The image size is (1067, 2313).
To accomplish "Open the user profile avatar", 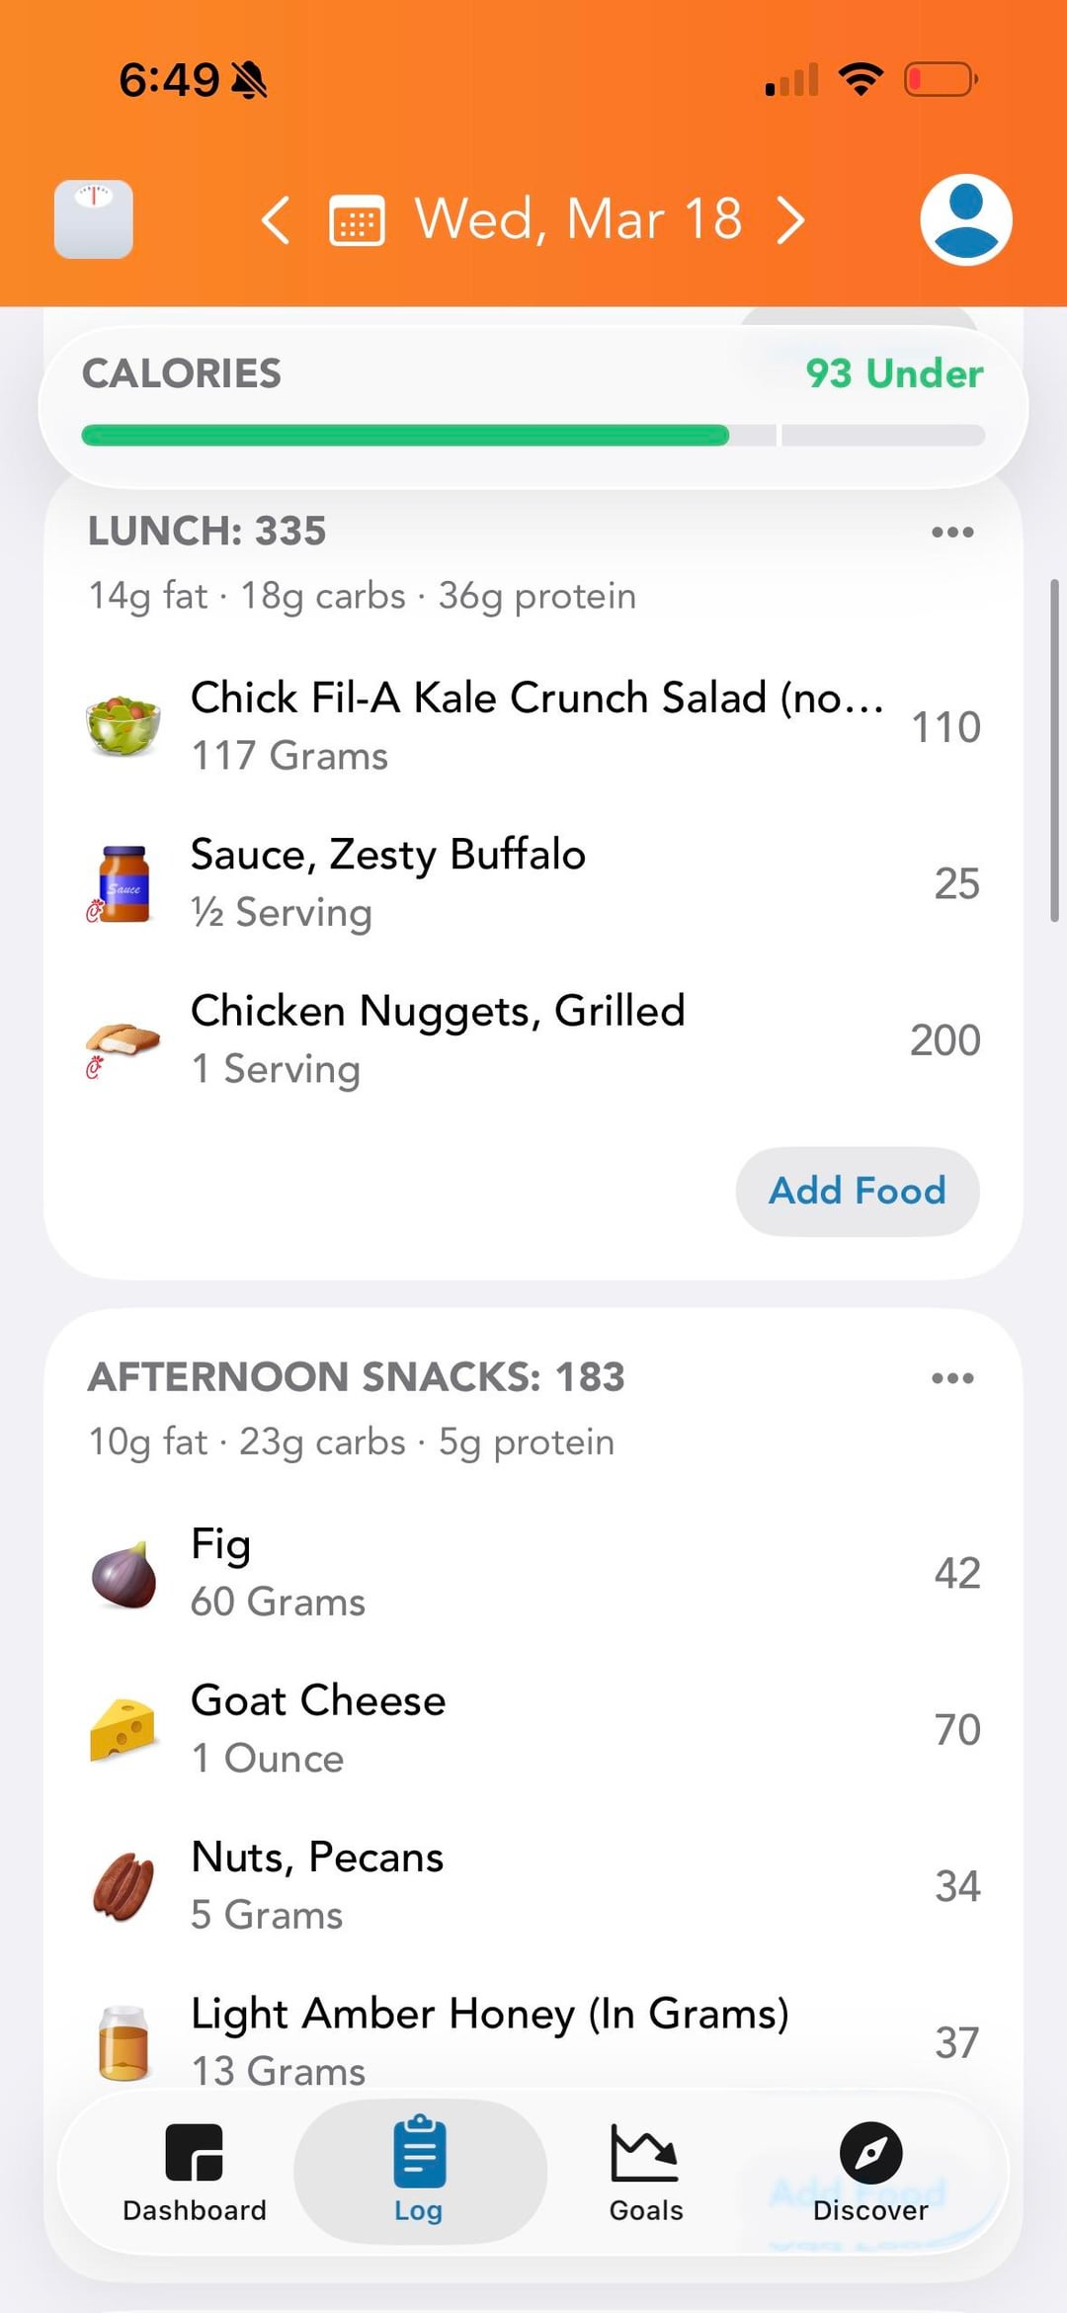I will tap(965, 219).
